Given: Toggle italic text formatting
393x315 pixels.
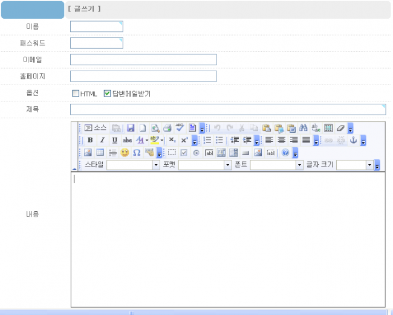Looking at the screenshot, I should coord(102,140).
